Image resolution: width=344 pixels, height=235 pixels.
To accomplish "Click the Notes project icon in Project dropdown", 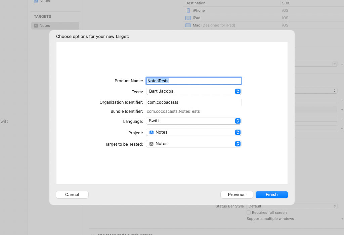I will pyautogui.click(x=152, y=132).
